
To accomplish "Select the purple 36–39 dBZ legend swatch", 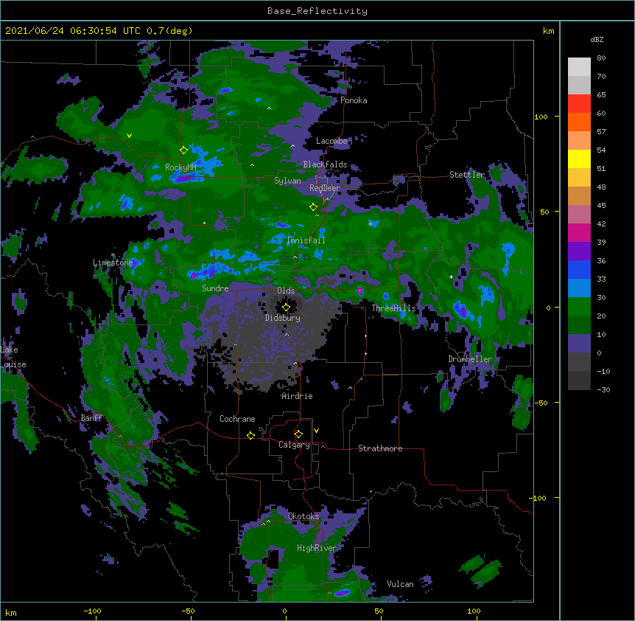I will (x=579, y=251).
